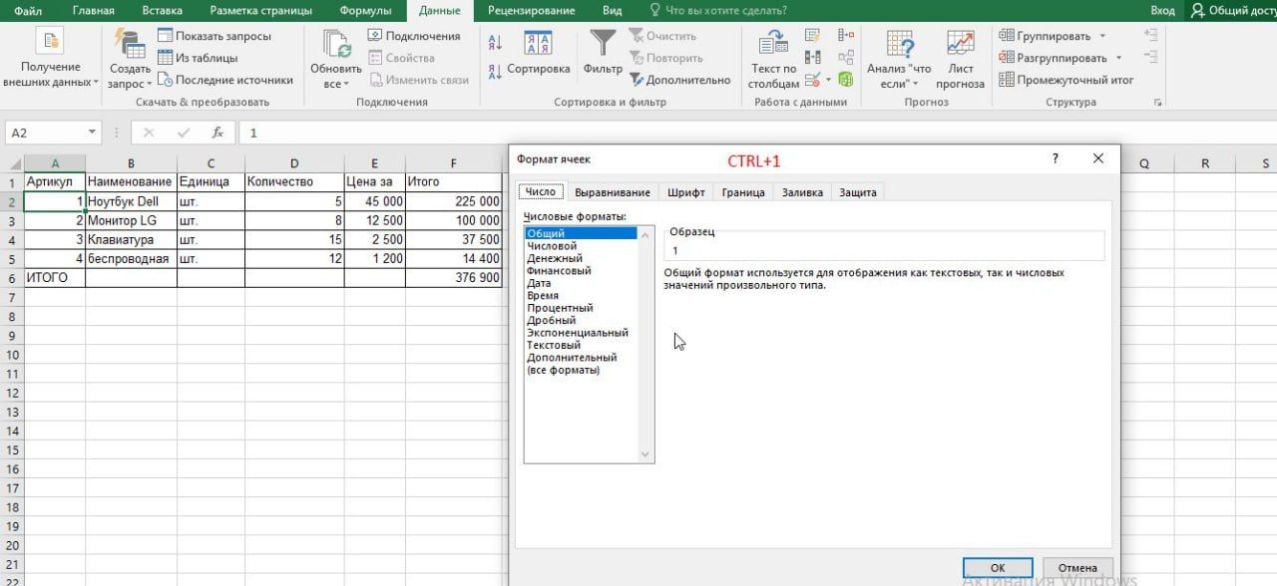Image resolution: width=1277 pixels, height=586 pixels.
Task: Open the Заливка tab in the dialog
Action: tap(802, 192)
